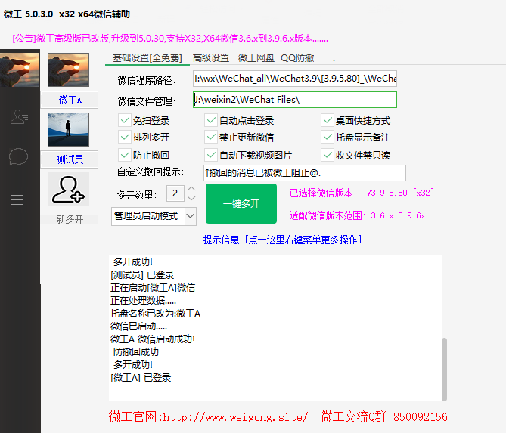Toggle the 自动点击登录 checkbox
This screenshot has height=433, width=506.
click(x=211, y=120)
